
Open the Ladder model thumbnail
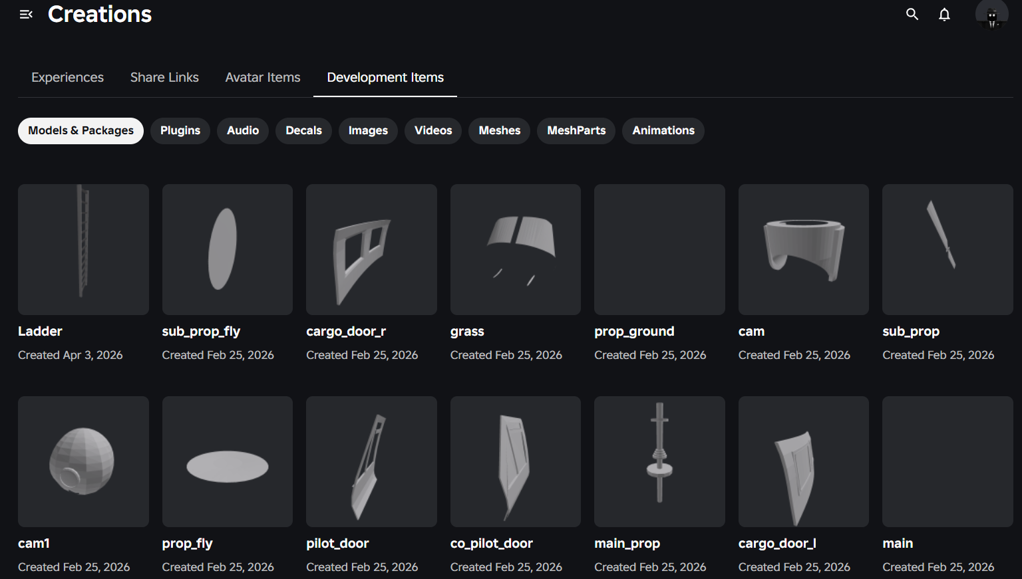tap(83, 249)
